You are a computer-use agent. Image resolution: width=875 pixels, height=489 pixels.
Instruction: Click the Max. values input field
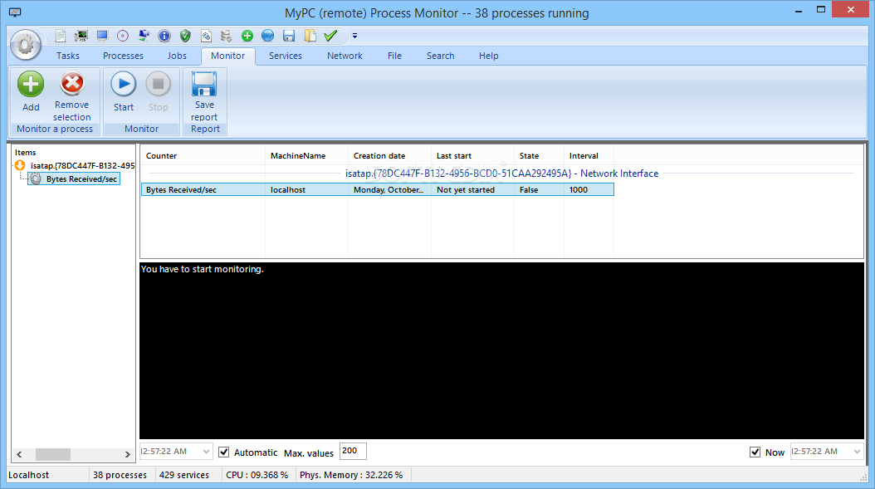353,451
